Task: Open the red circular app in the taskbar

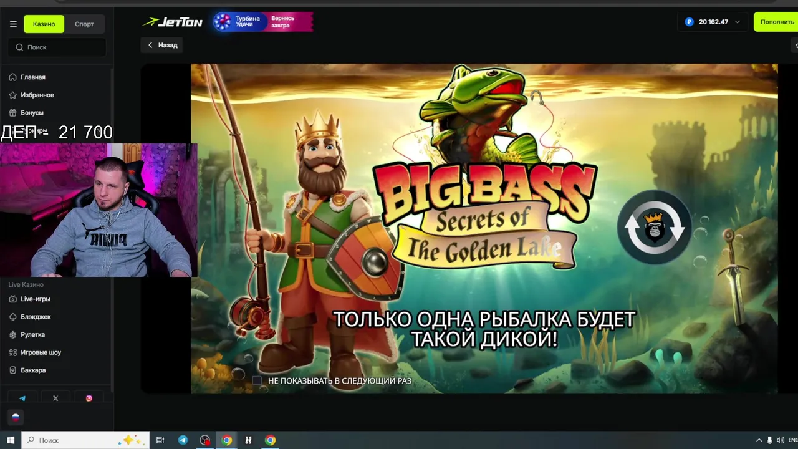Action: click(x=205, y=440)
